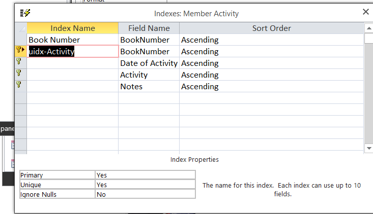This screenshot has width=373, height=214.
Task: Select the key row for Date of Activity
Action: point(20,62)
